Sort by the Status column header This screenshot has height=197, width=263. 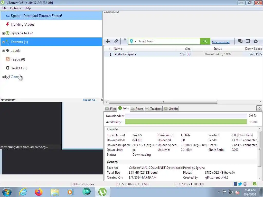coord(217,49)
